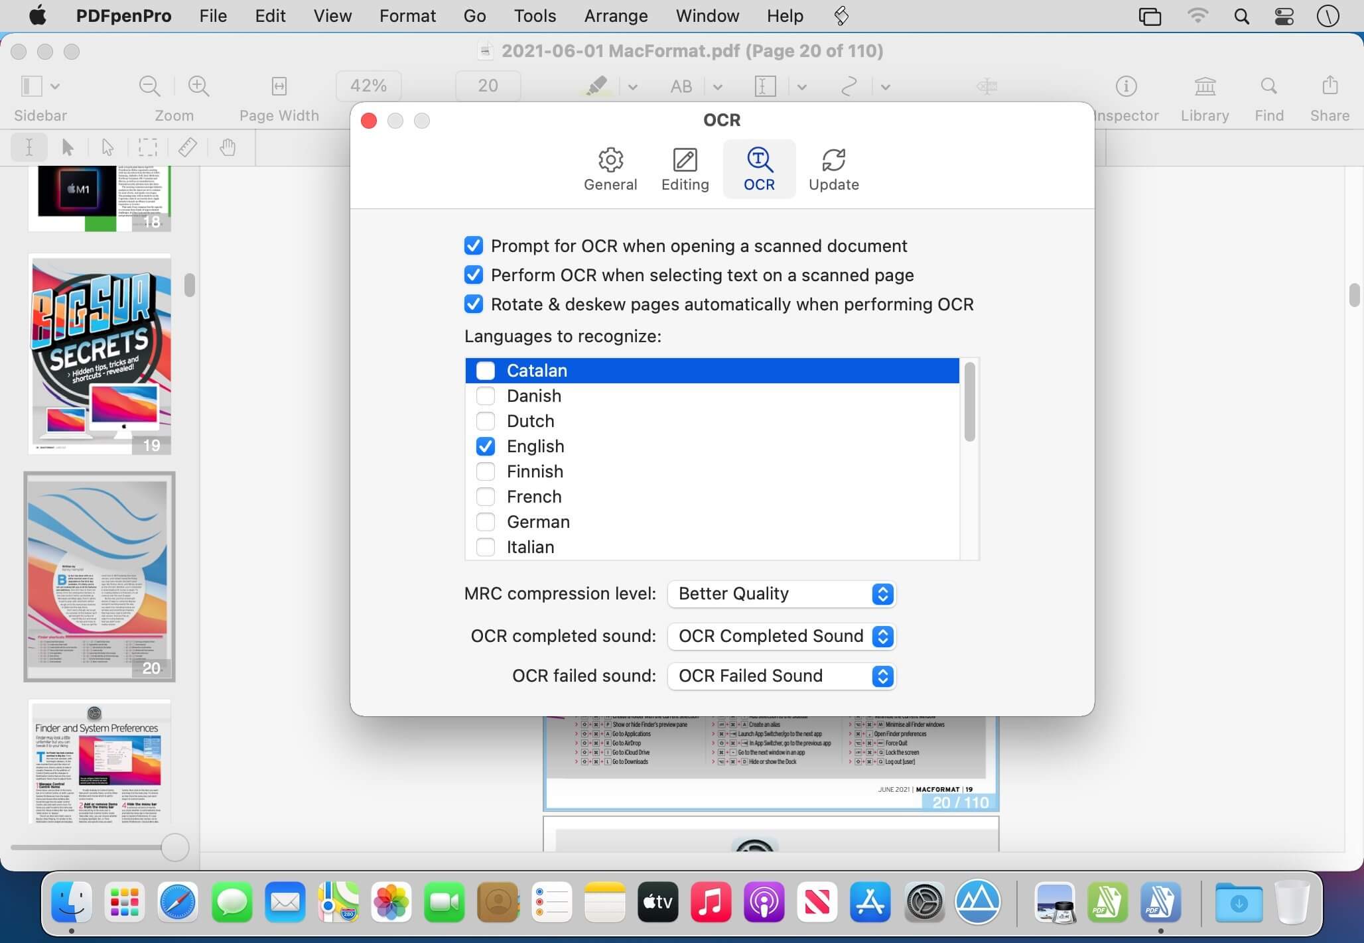Click the Page Width icon
Image resolution: width=1364 pixels, height=943 pixels.
279,86
